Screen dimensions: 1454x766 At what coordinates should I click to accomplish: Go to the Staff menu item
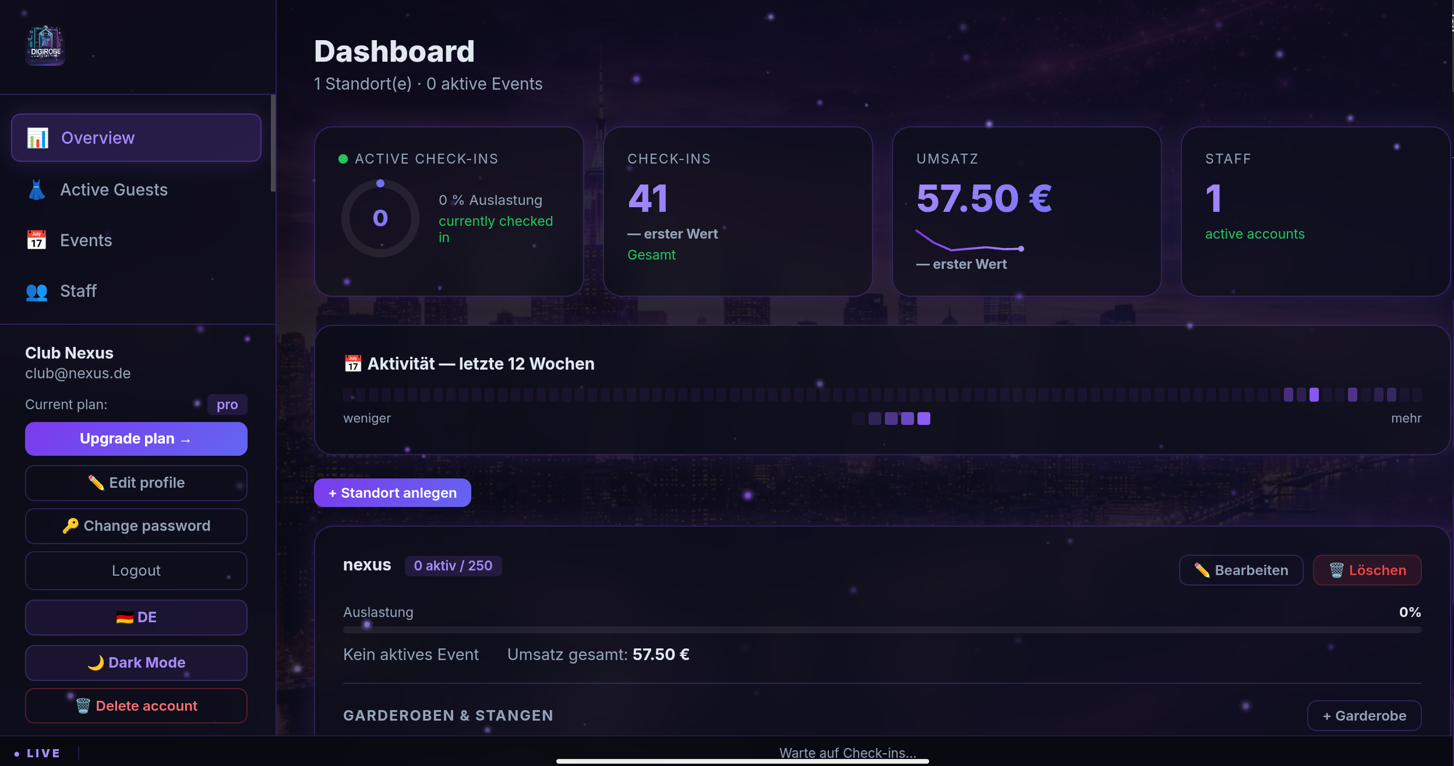tap(78, 291)
